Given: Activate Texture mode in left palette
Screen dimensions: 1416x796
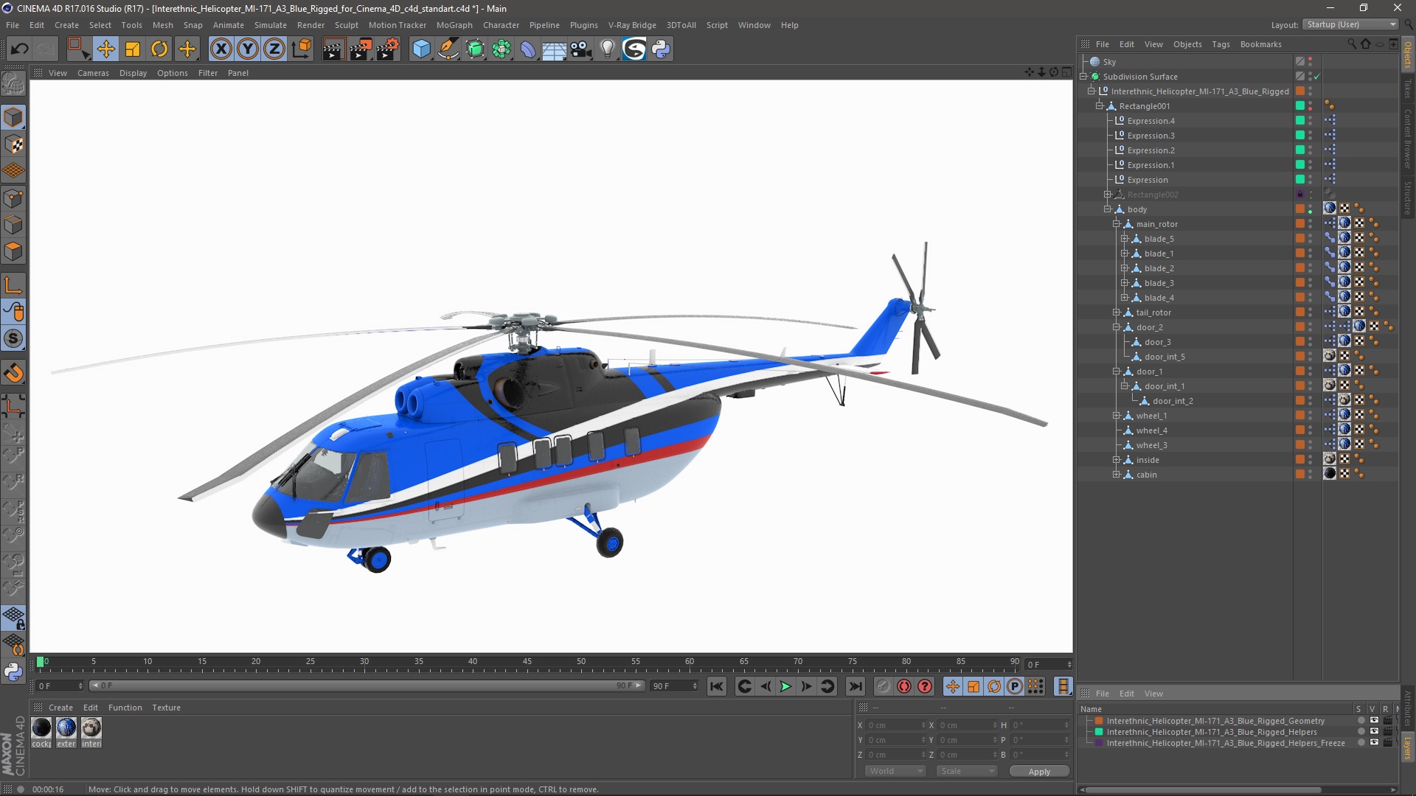Looking at the screenshot, I should click(13, 144).
